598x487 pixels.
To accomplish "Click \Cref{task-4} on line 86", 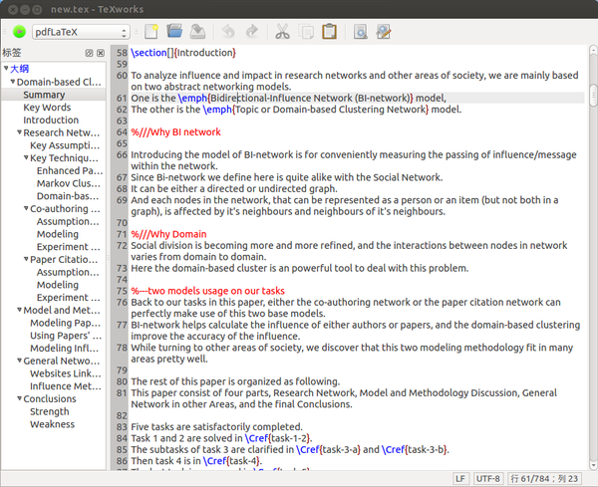I will click(x=231, y=461).
